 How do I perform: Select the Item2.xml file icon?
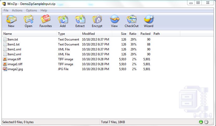[x=5, y=54]
